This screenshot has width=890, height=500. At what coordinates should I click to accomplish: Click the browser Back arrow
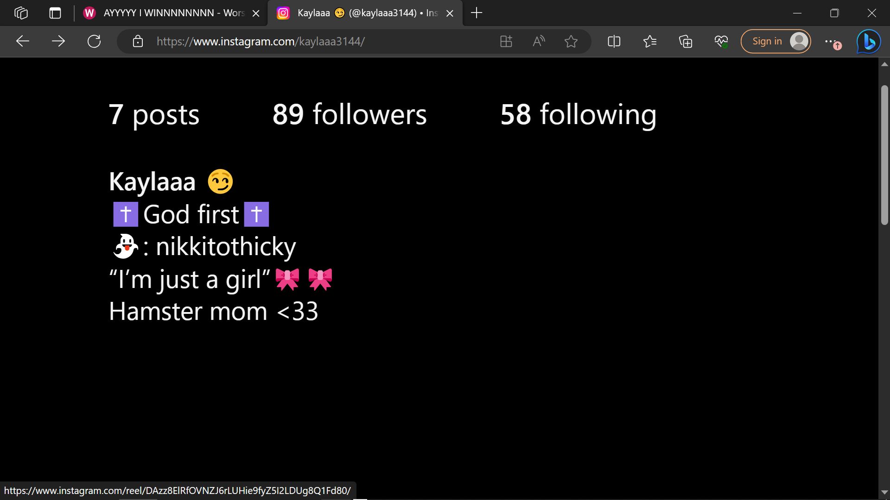22,41
